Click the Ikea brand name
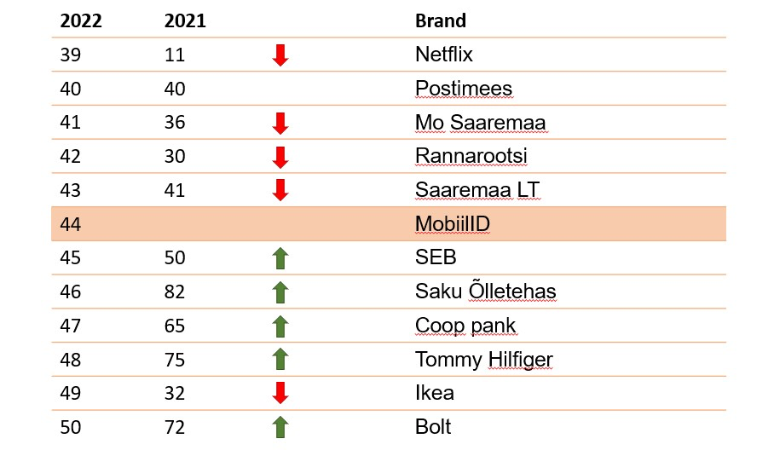The height and width of the screenshot is (456, 774). click(435, 393)
